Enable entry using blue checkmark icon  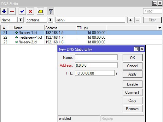22,11
